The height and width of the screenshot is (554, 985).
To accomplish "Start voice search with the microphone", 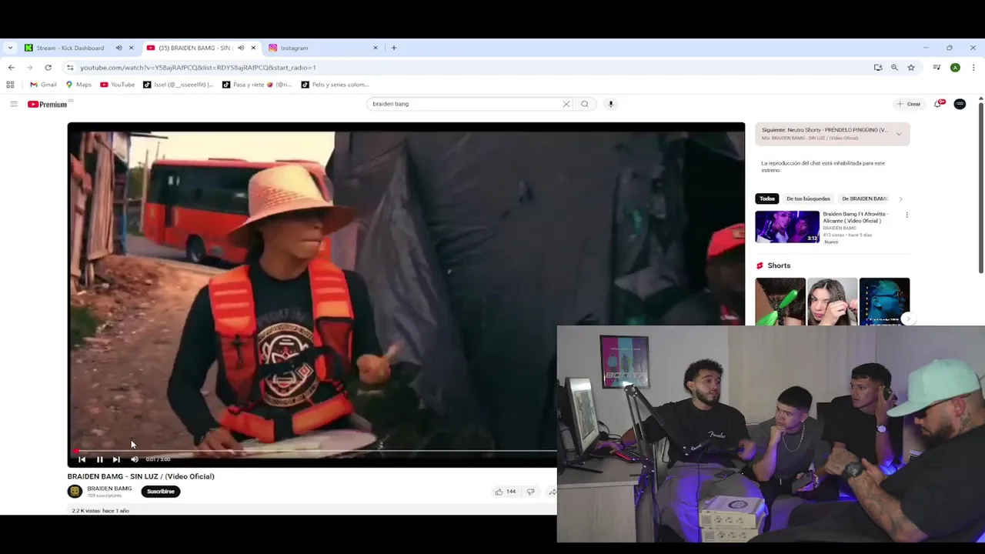I will (x=611, y=104).
